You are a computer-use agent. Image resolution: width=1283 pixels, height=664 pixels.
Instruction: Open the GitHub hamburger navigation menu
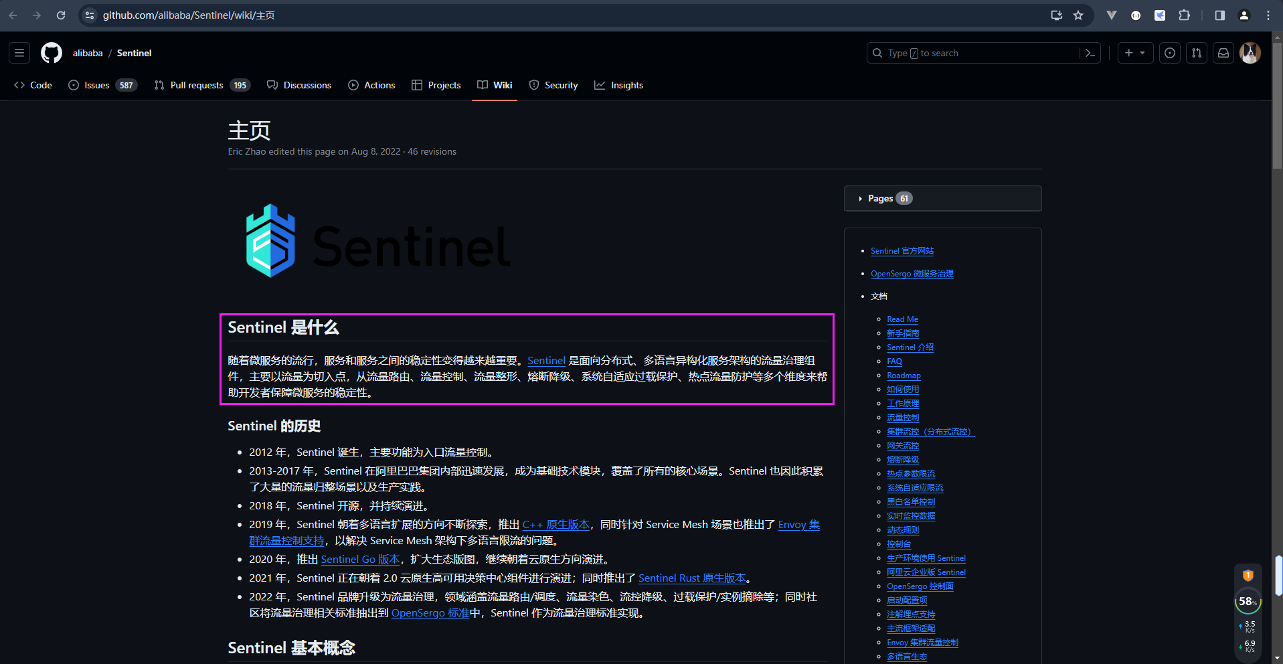point(19,53)
